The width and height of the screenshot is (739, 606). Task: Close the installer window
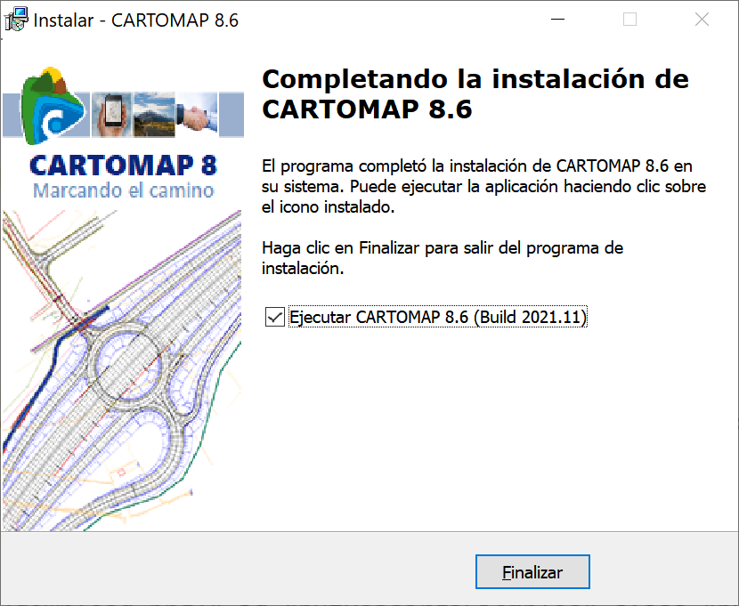[x=702, y=20]
